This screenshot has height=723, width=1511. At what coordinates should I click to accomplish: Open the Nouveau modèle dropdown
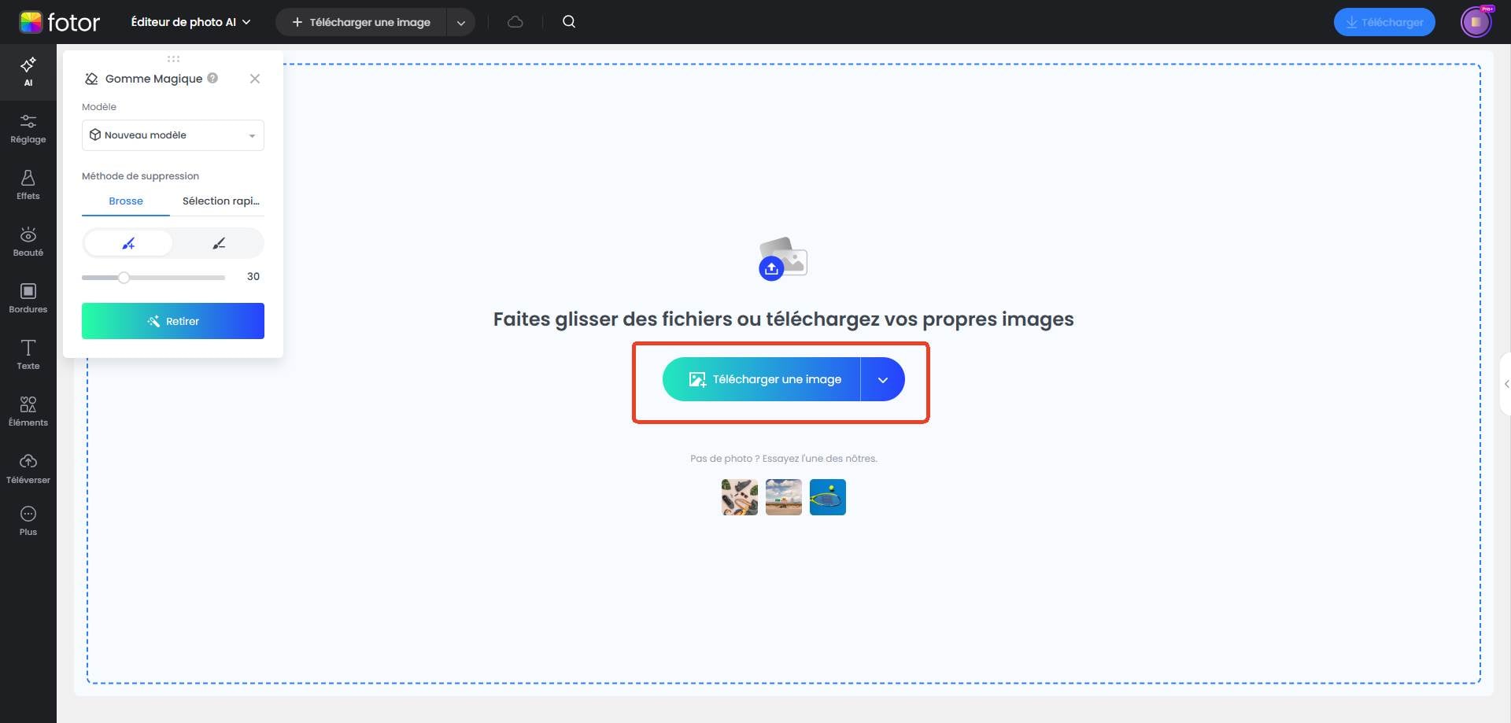point(172,135)
